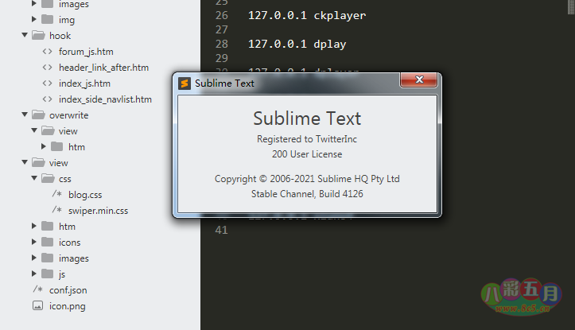This screenshot has height=330, width=575.
Task: Click line number 26 in gutter
Action: click(x=222, y=15)
